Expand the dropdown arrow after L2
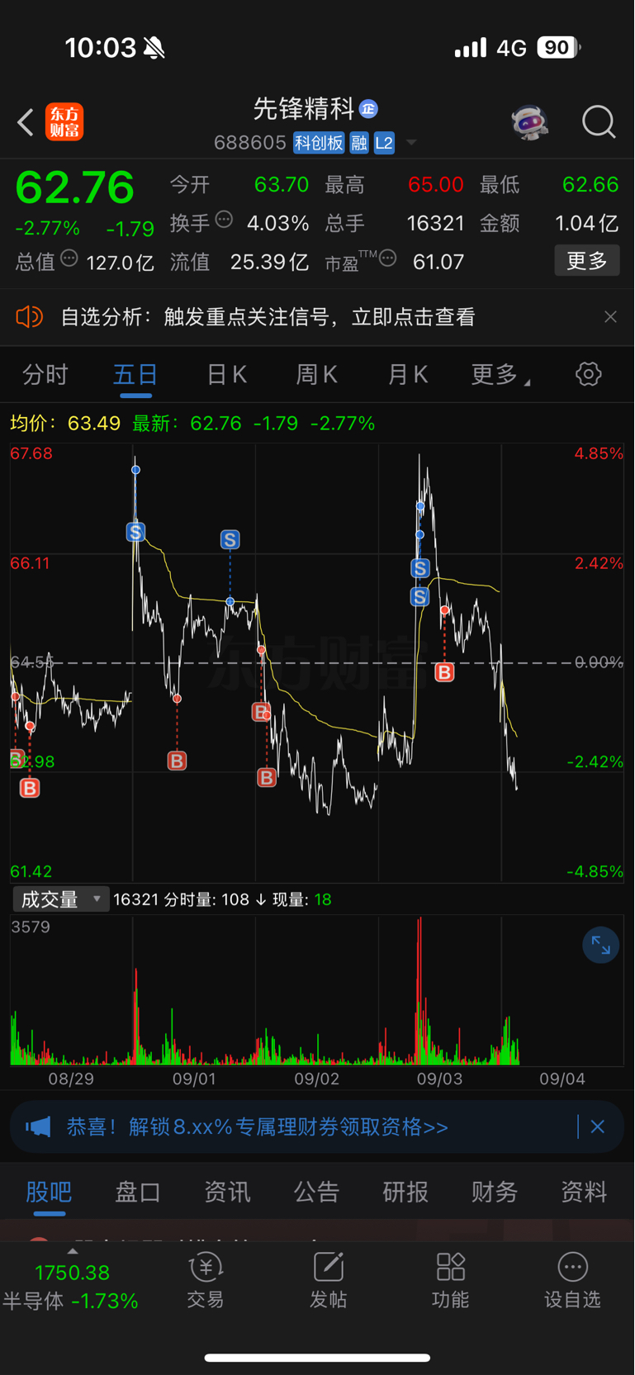The height and width of the screenshot is (1375, 635). (411, 143)
